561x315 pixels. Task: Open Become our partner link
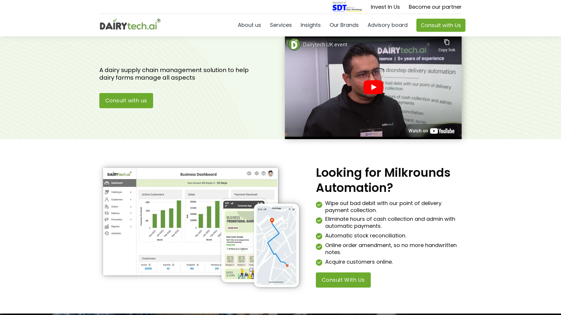click(435, 7)
